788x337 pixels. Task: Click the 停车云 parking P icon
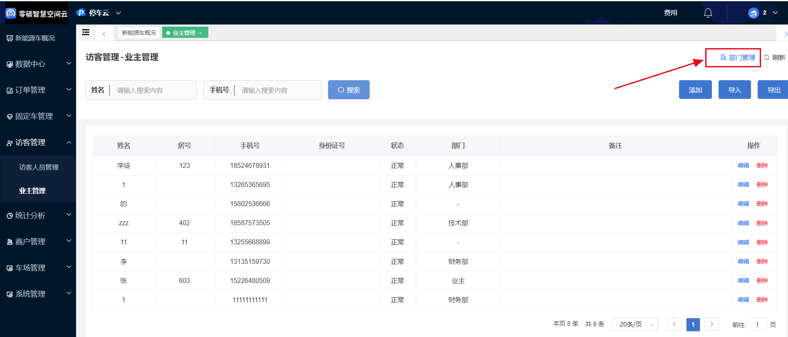[x=81, y=13]
